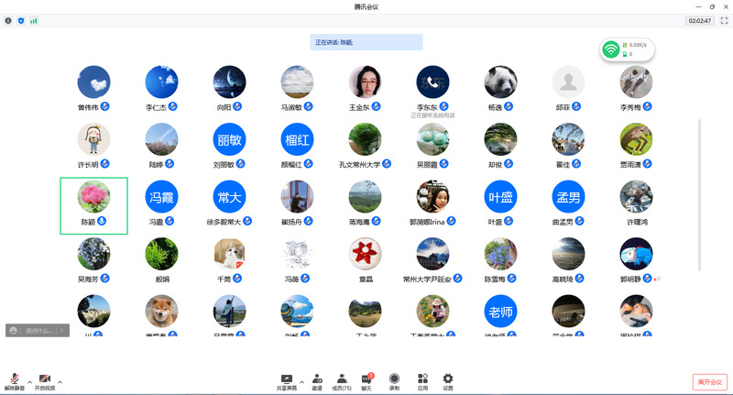Click the blue security shield icon

tap(21, 20)
